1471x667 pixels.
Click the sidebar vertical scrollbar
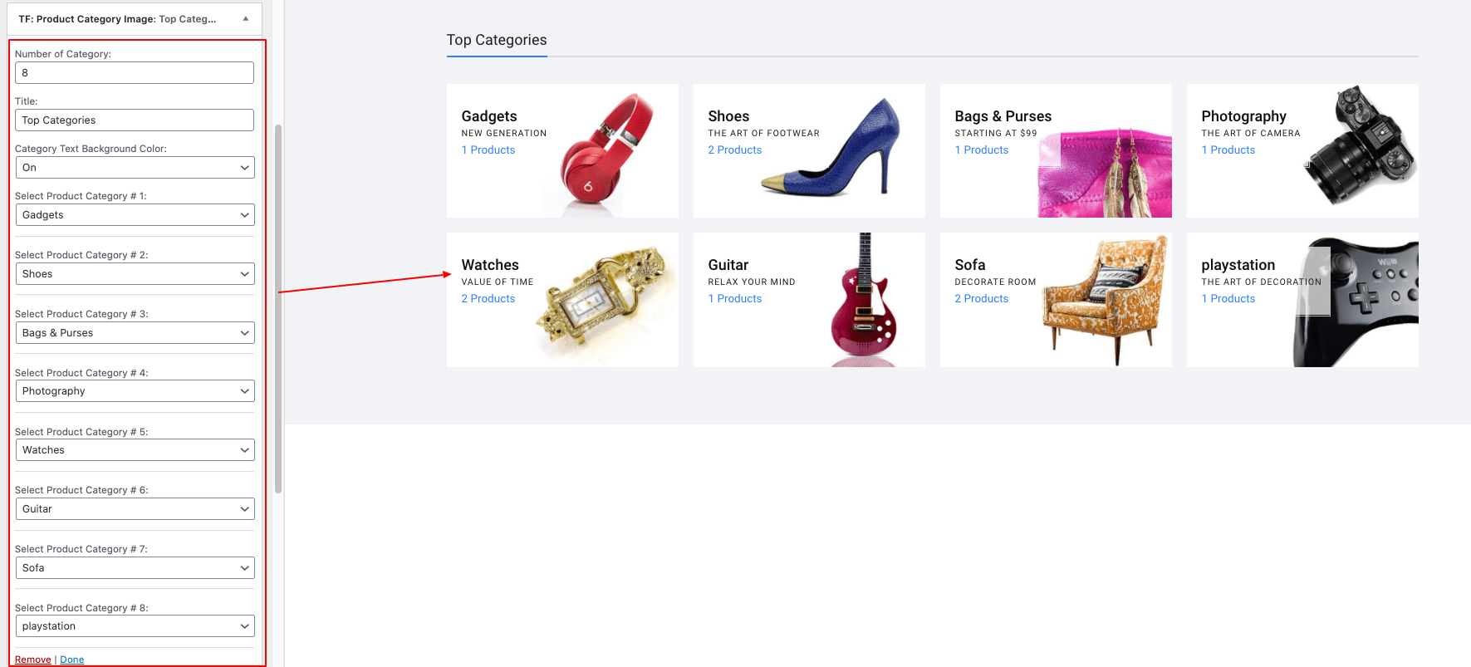[x=278, y=307]
